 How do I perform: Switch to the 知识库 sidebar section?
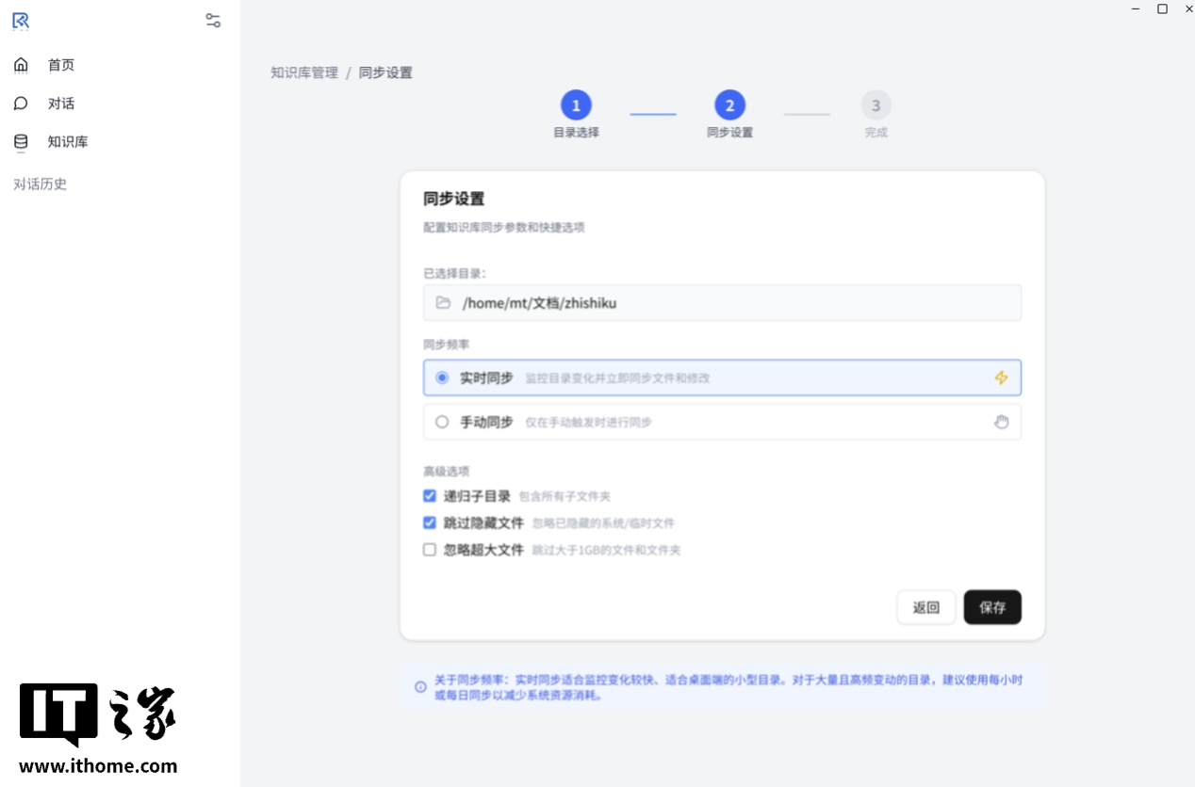coord(68,141)
